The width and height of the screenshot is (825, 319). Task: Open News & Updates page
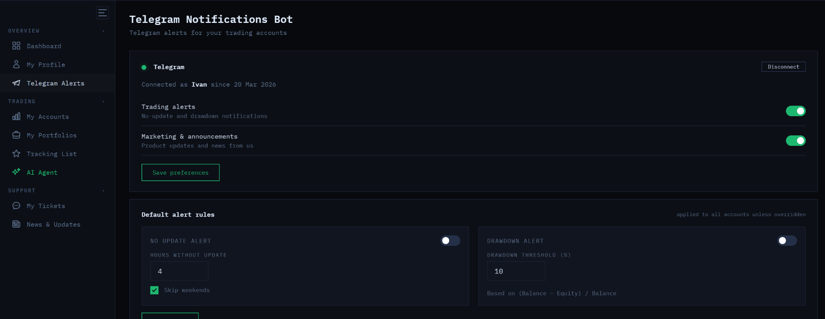point(53,224)
